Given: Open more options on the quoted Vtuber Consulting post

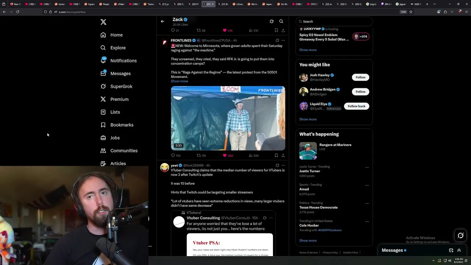Looking at the screenshot, I should 271,218.
